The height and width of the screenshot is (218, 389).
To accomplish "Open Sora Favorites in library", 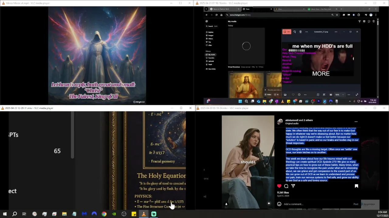I will 210,58.
